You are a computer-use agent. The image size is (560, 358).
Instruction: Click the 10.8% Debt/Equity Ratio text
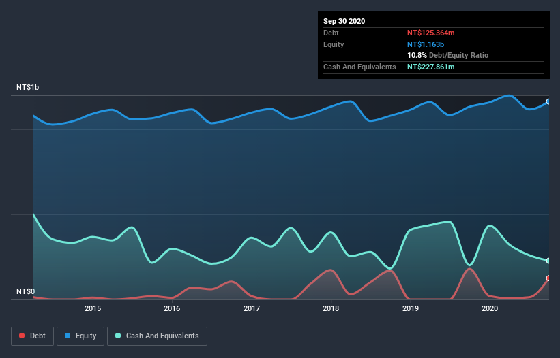[447, 55]
